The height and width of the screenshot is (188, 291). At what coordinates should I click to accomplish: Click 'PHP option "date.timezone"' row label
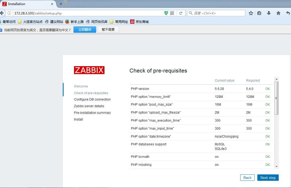click(x=151, y=136)
